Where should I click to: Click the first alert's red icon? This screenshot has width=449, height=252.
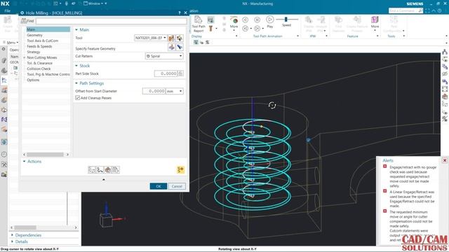[385, 167]
